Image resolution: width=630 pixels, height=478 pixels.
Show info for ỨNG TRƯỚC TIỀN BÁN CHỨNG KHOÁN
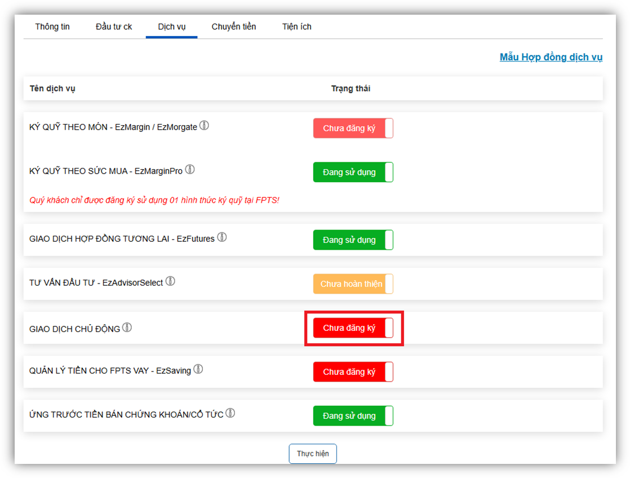[x=230, y=413]
